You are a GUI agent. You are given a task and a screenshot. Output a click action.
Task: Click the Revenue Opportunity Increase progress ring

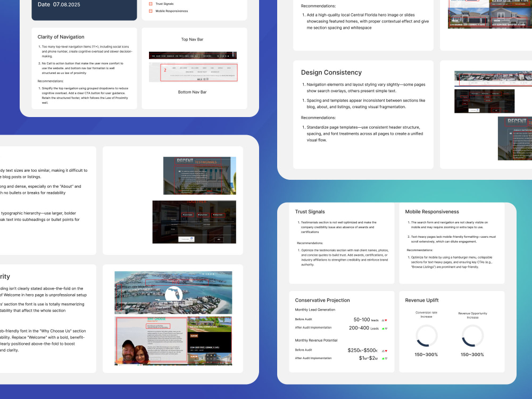pos(472,336)
